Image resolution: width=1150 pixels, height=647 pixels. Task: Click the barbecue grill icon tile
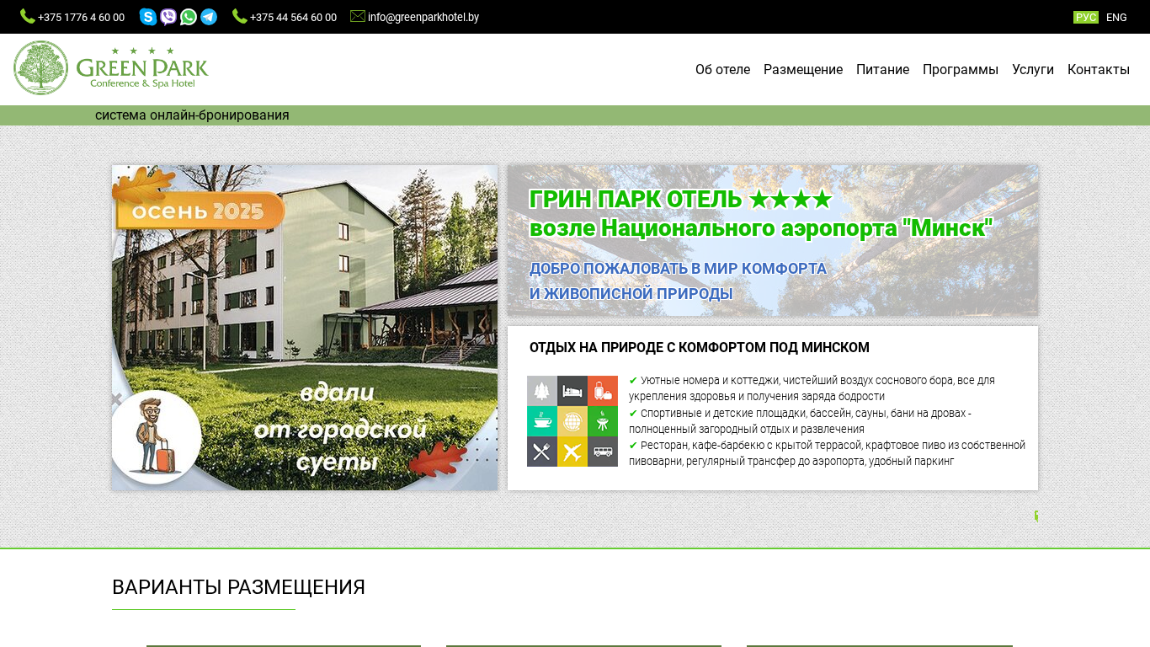click(603, 421)
